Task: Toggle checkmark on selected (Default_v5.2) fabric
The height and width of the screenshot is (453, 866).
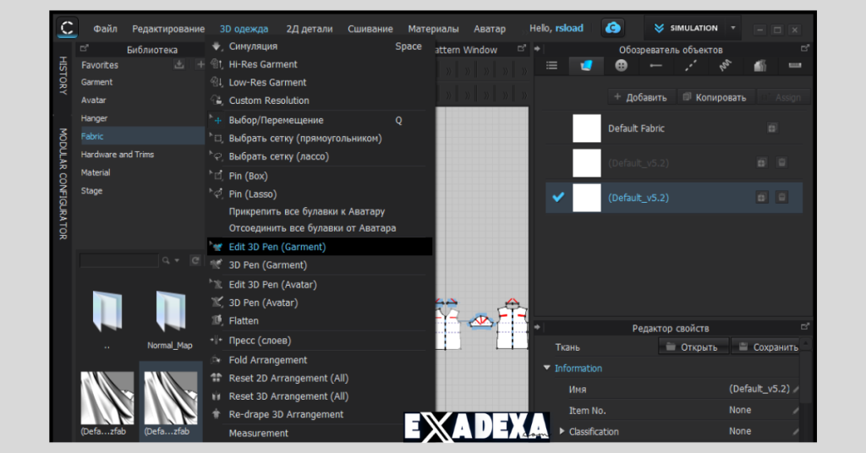Action: coord(557,197)
